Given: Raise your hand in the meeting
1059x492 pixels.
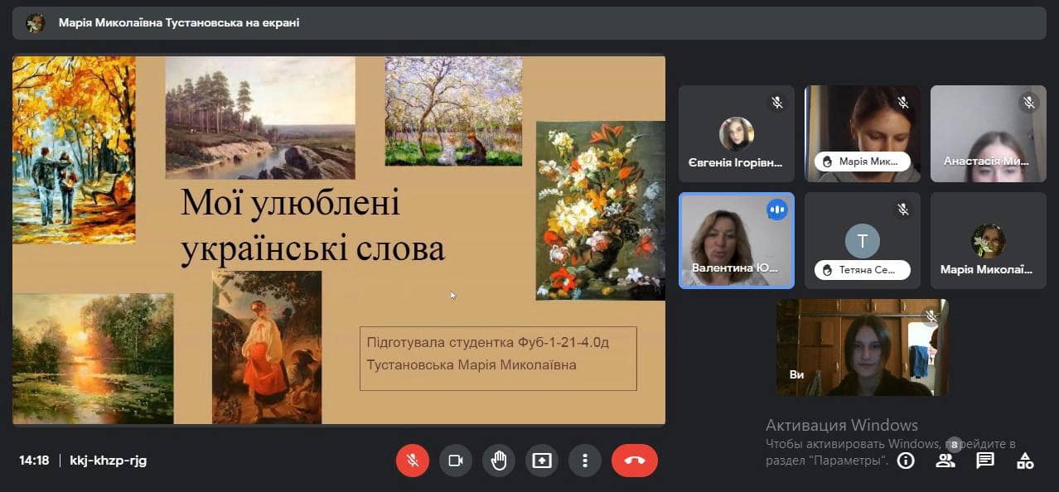Looking at the screenshot, I should pyautogui.click(x=498, y=461).
